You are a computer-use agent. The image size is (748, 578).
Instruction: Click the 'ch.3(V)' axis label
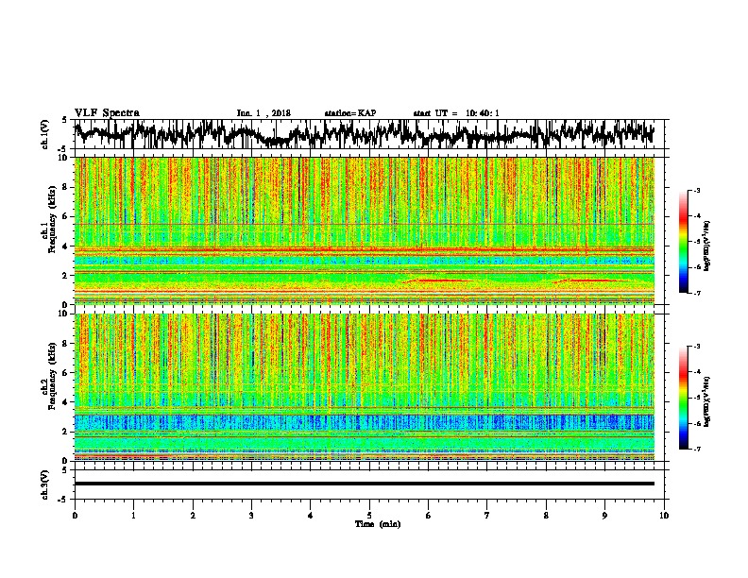44,484
